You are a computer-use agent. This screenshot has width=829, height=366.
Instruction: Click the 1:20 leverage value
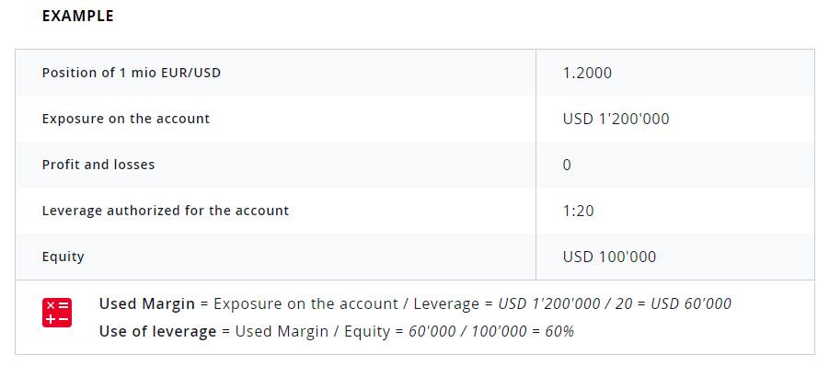click(x=579, y=211)
